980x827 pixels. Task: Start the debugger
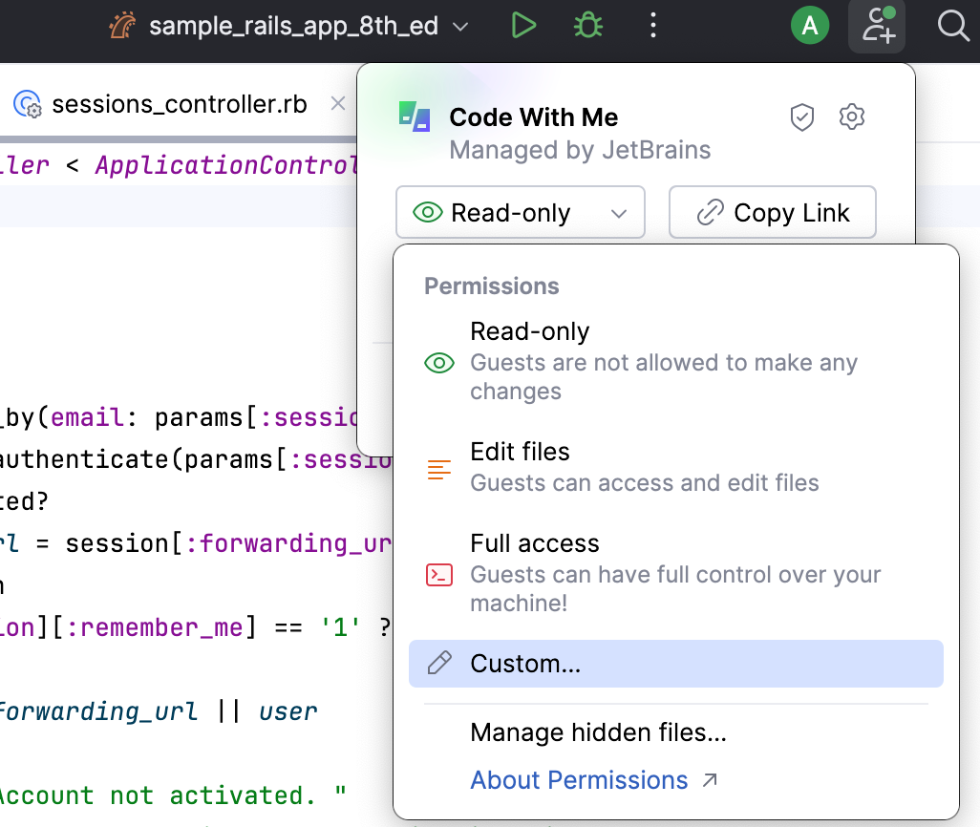coord(587,25)
